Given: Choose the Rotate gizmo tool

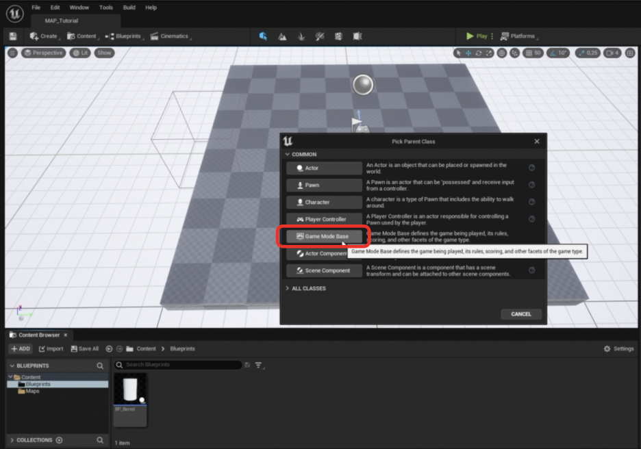Looking at the screenshot, I should click(x=478, y=53).
